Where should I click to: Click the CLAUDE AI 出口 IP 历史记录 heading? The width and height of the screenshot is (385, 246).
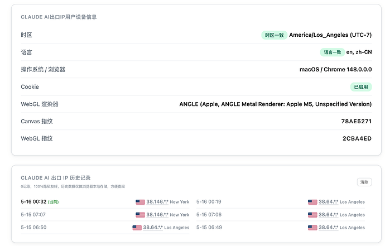(x=56, y=178)
